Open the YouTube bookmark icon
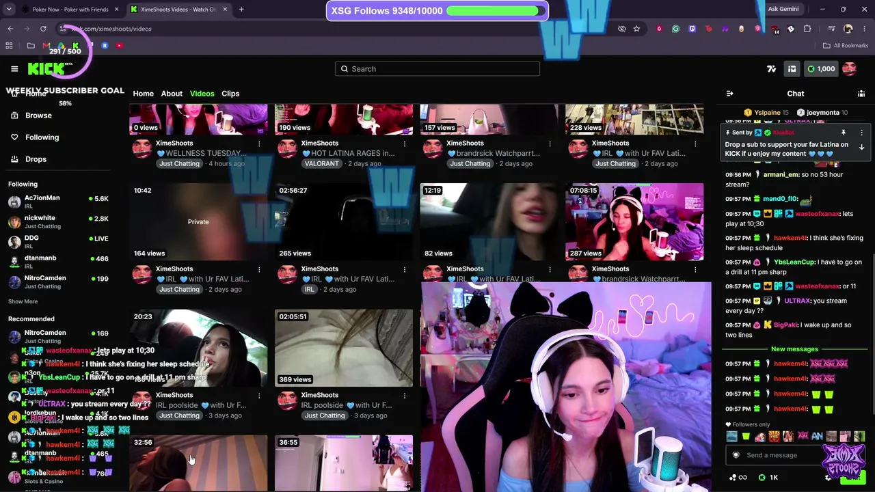This screenshot has height=492, width=875. [x=119, y=46]
